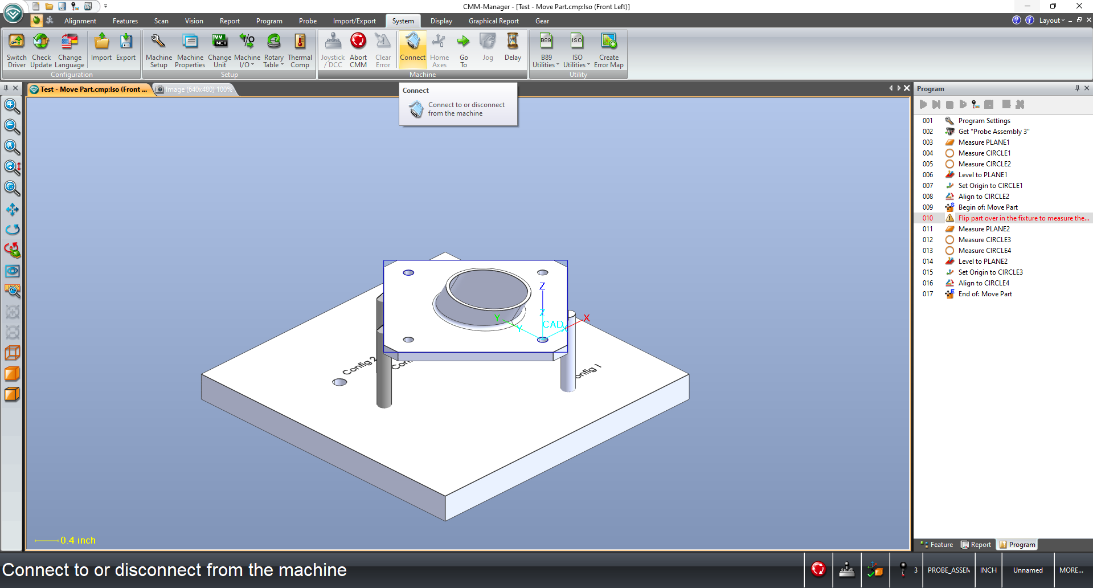1093x588 pixels.
Task: Select the pan view tool in left toolbar
Action: [x=12, y=209]
